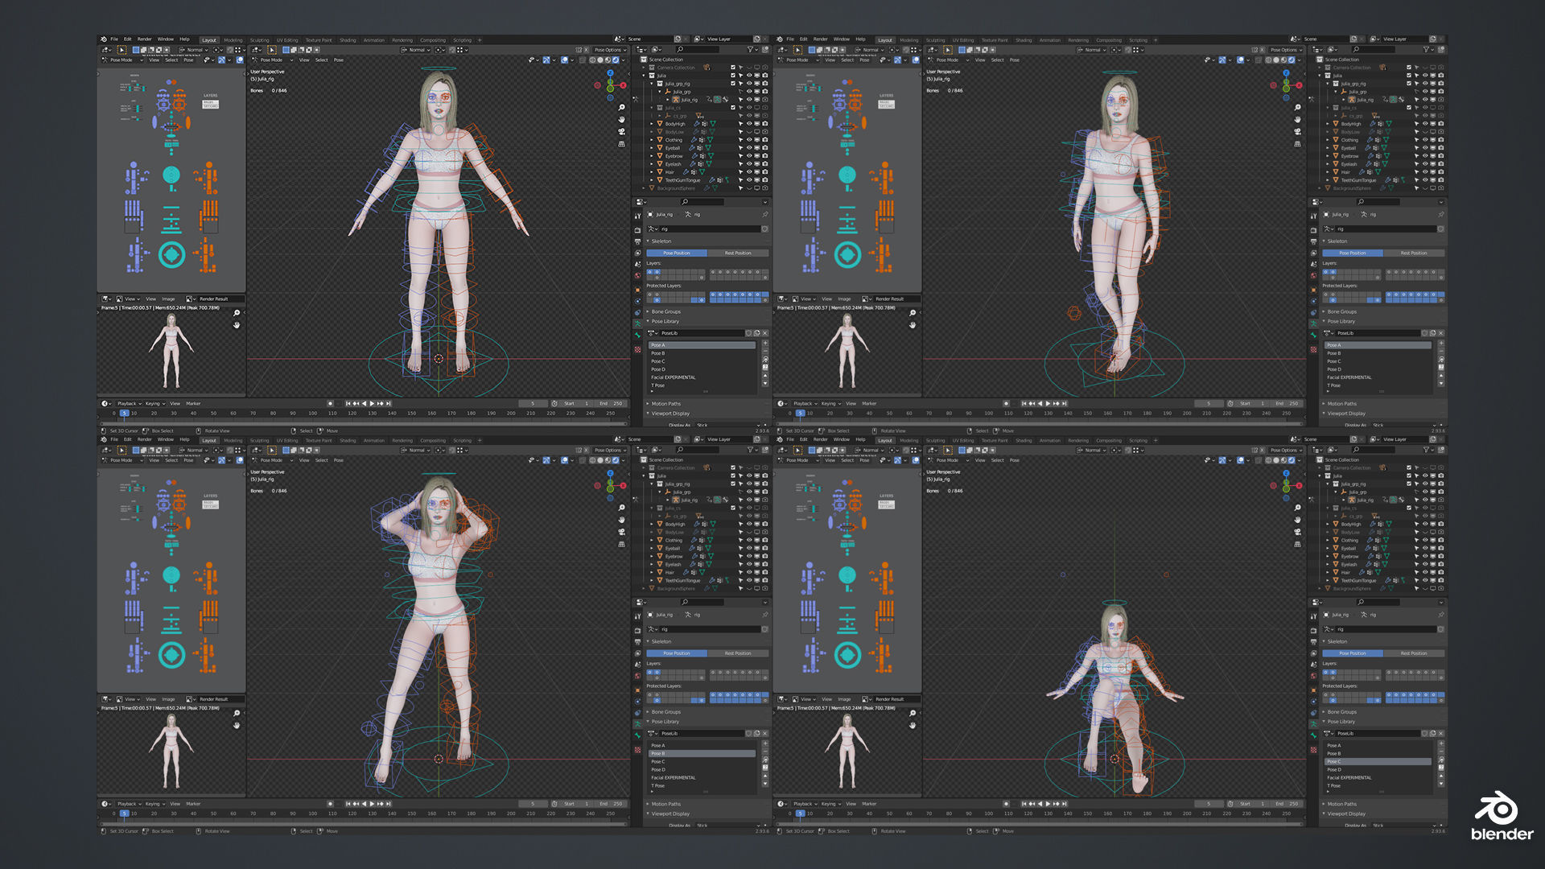Switch to Rest Position in top-left window
The image size is (1545, 869).
[x=738, y=253]
